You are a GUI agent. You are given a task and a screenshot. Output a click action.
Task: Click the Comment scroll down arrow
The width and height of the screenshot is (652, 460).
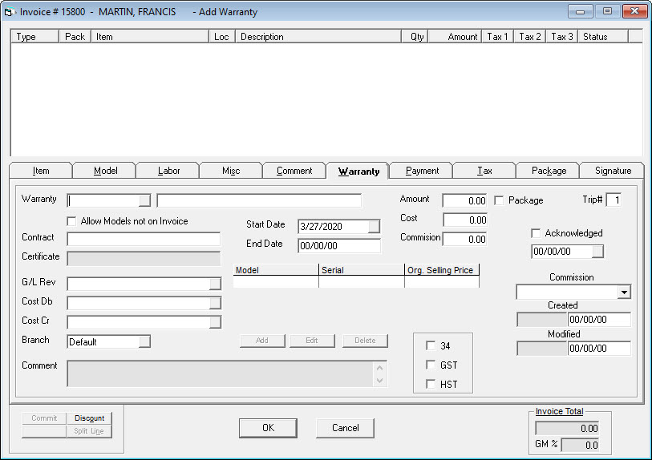379,380
